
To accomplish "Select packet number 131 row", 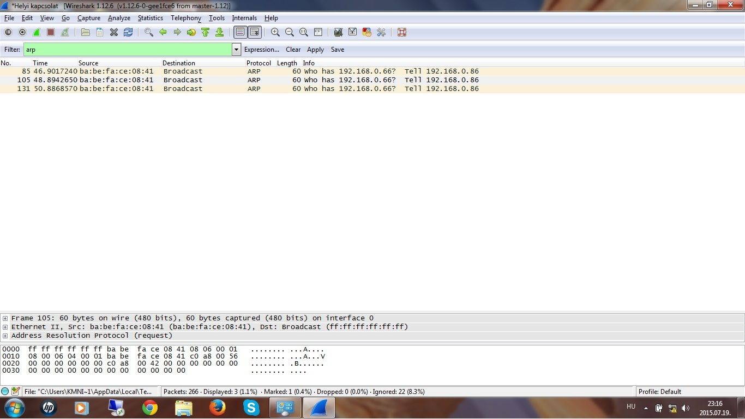I will coord(372,89).
